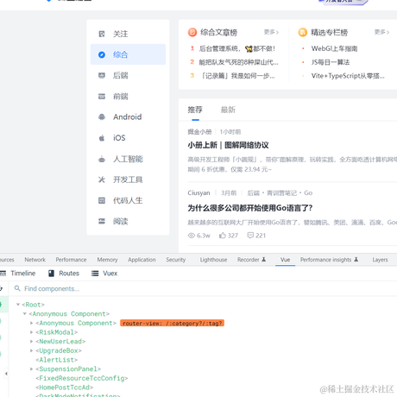Collapse the Root node

pyautogui.click(x=18, y=305)
